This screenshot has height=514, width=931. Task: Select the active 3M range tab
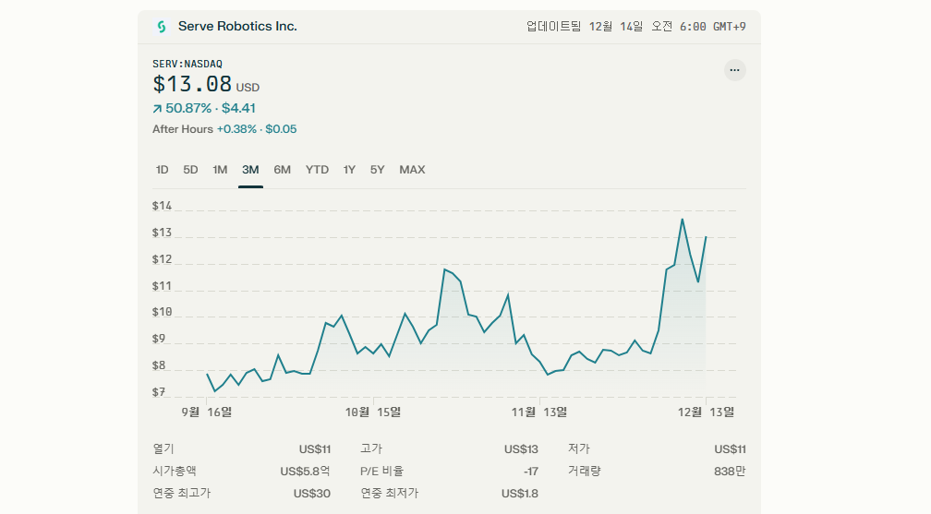[x=250, y=170]
